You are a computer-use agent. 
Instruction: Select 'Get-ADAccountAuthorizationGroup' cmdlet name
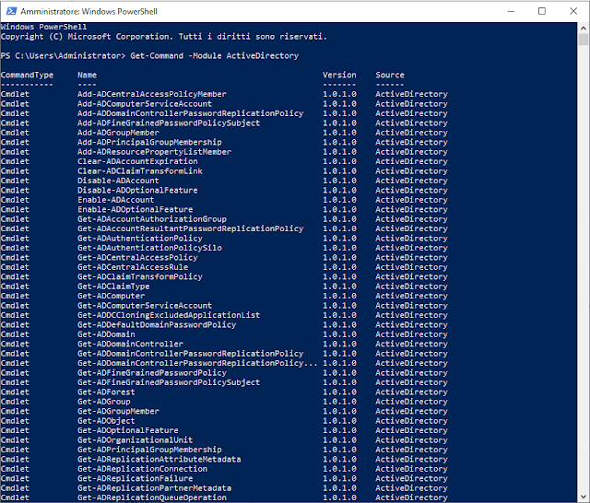click(x=152, y=219)
